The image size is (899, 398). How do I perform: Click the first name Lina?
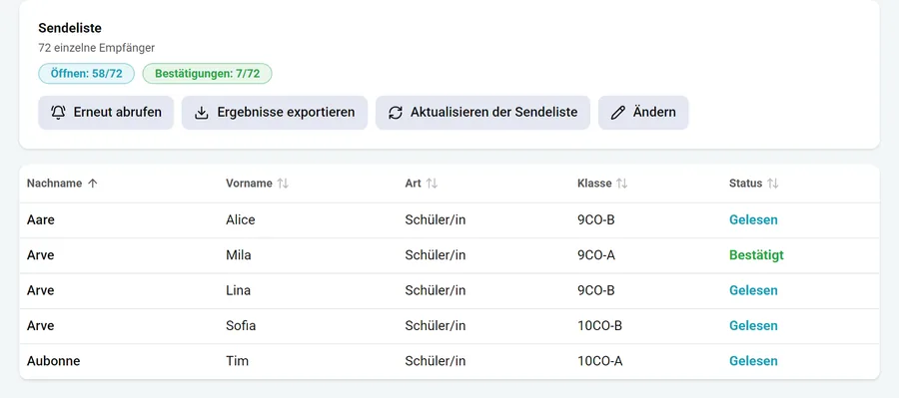tap(238, 291)
